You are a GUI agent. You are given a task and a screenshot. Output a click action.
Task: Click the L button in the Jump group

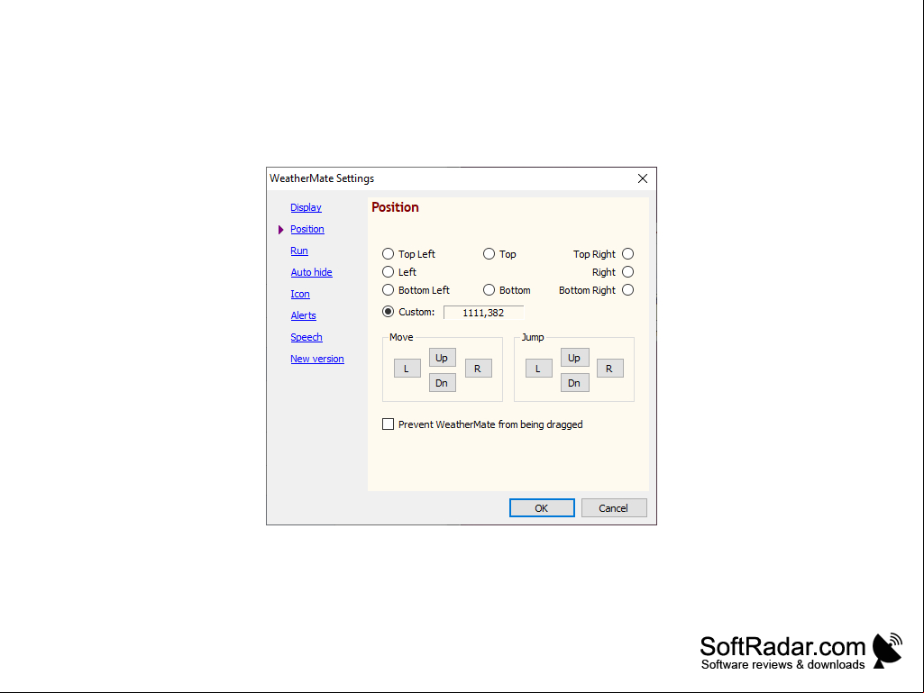pos(538,369)
